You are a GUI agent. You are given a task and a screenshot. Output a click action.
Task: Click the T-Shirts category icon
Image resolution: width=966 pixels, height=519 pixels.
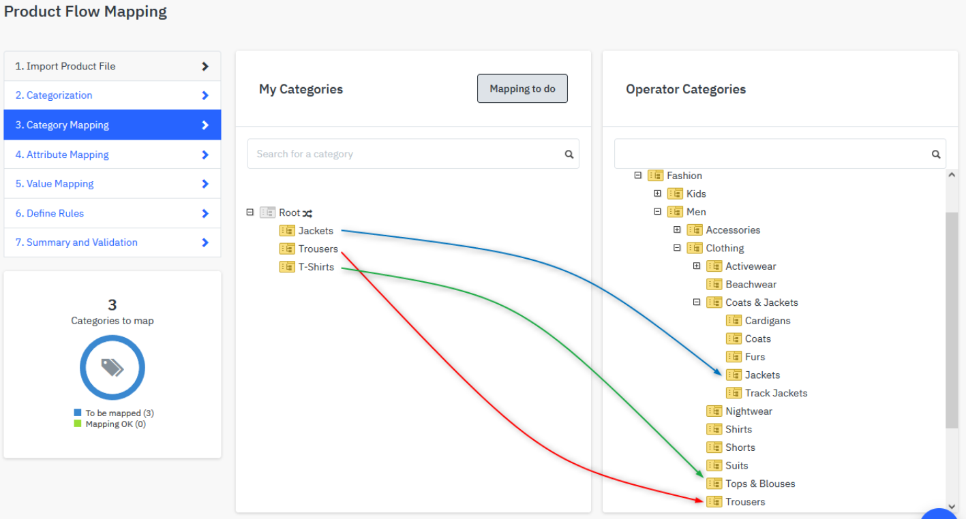pos(287,267)
